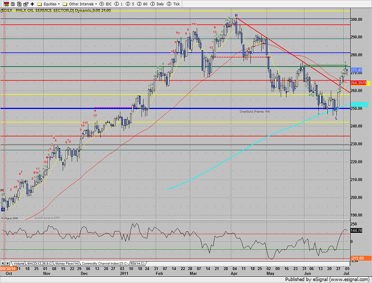Click the AutoFrame is OFF text
The image size is (372, 283).
pos(47,218)
